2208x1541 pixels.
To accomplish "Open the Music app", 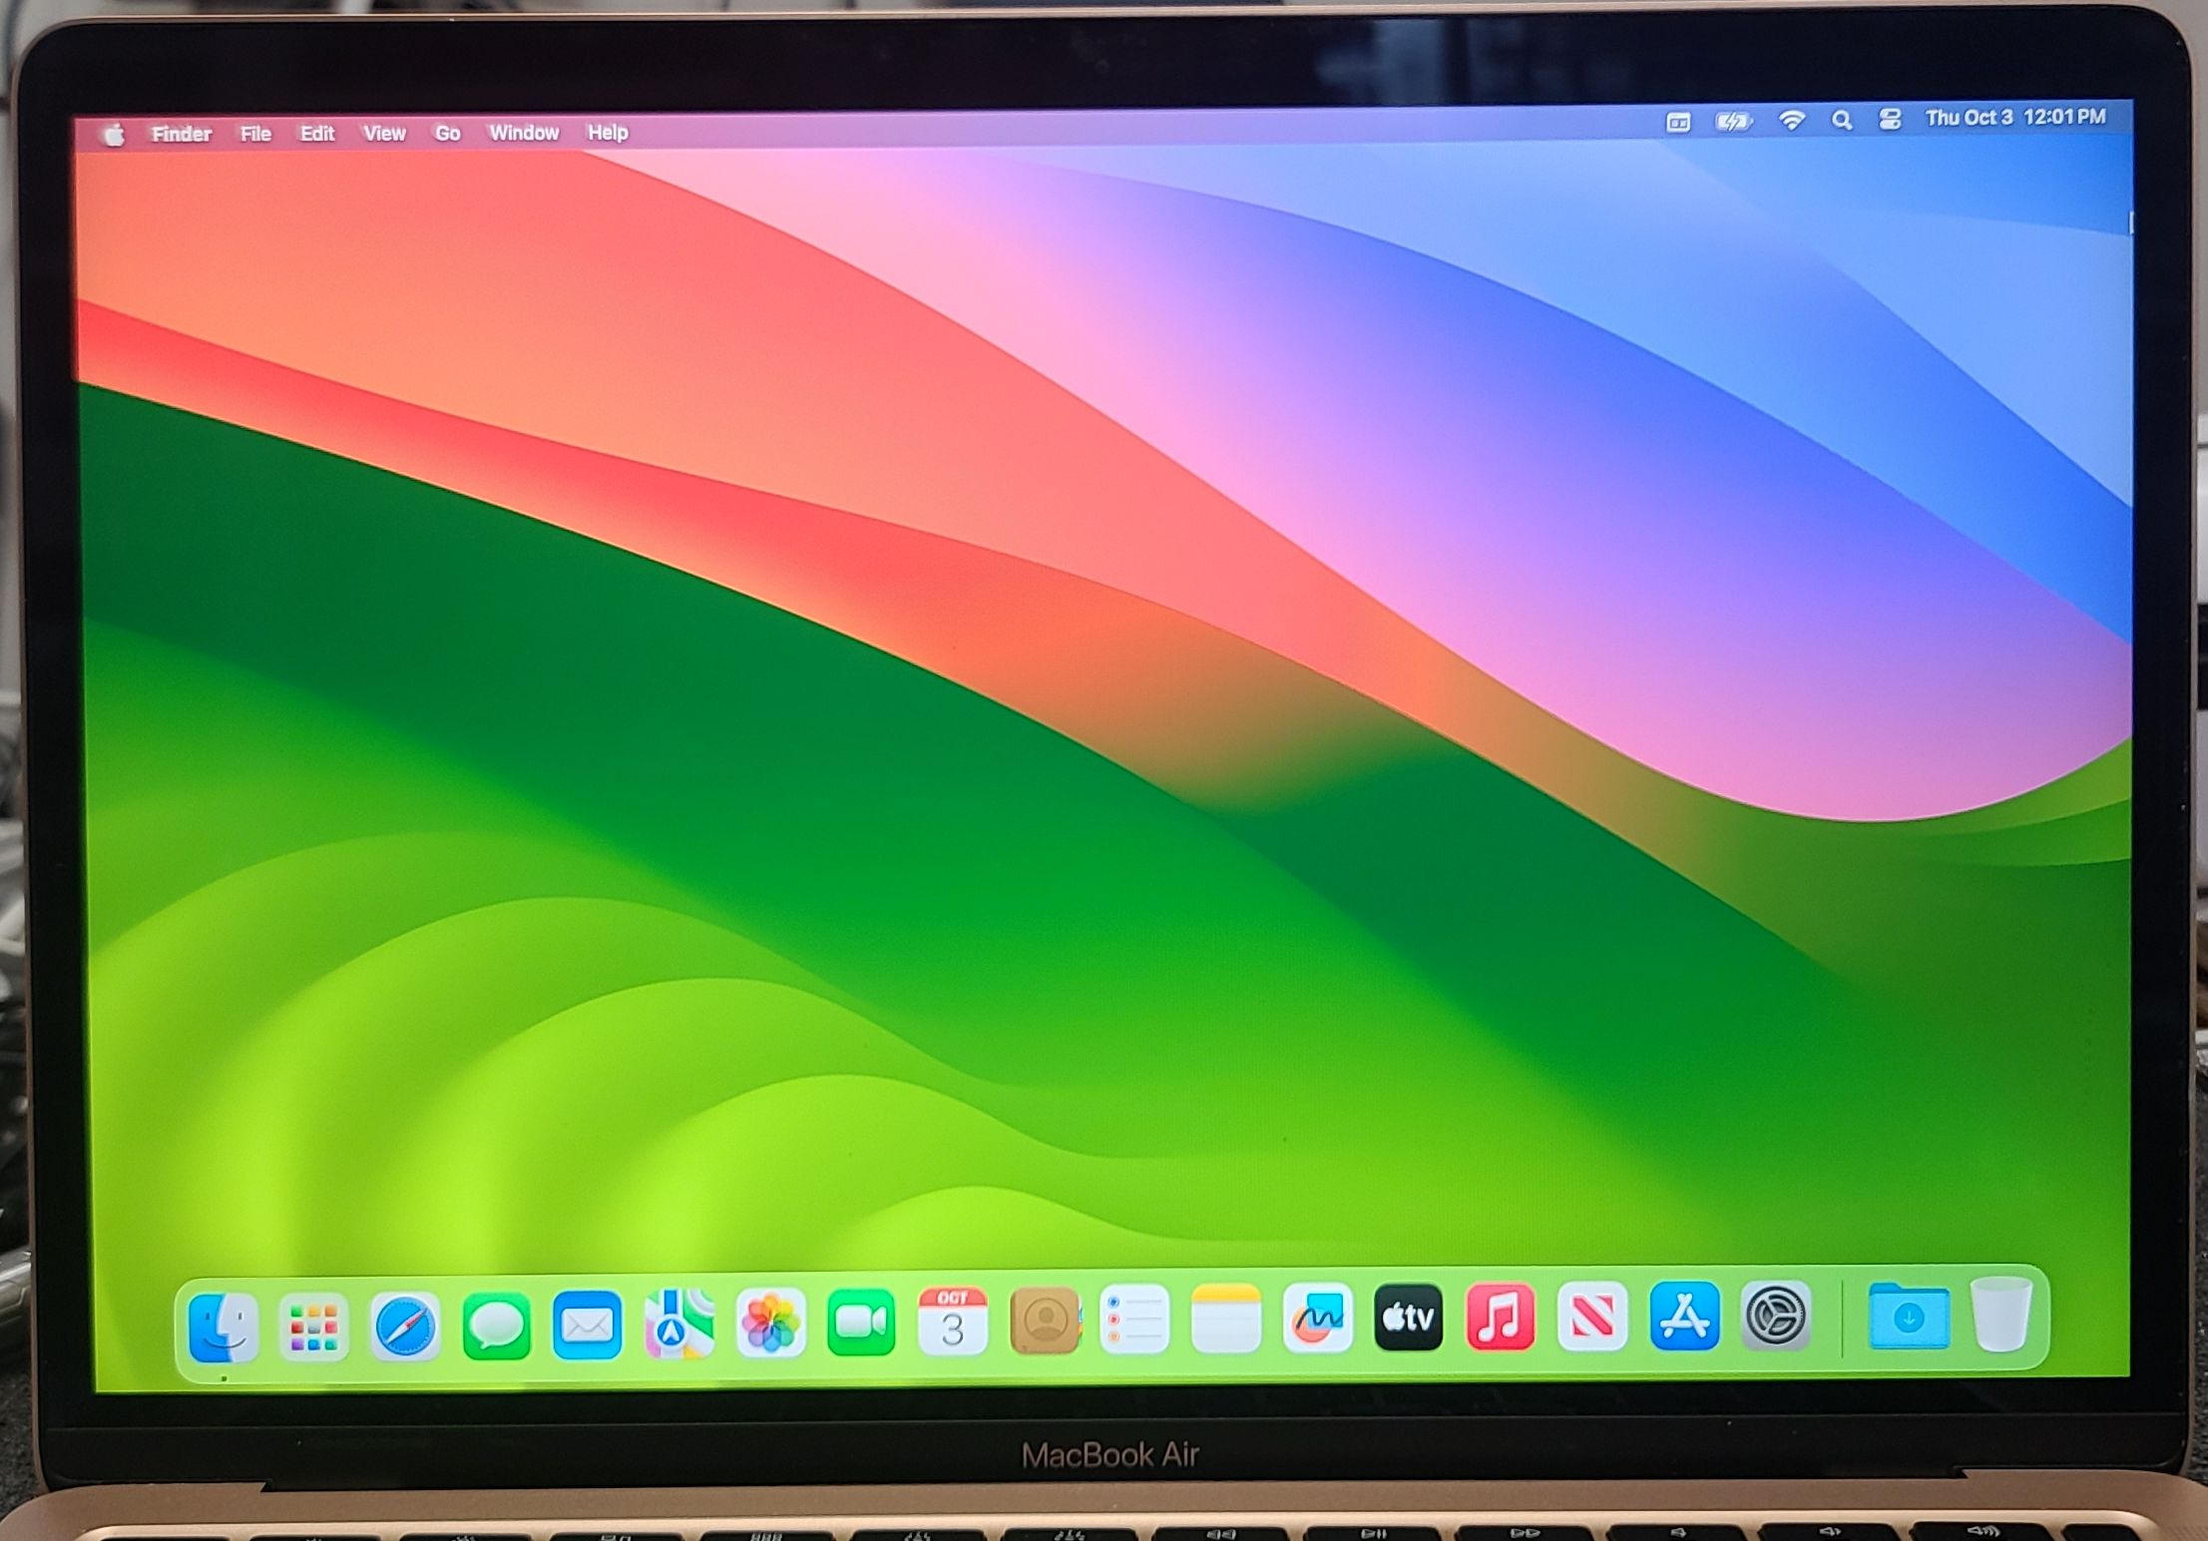I will tap(1500, 1318).
